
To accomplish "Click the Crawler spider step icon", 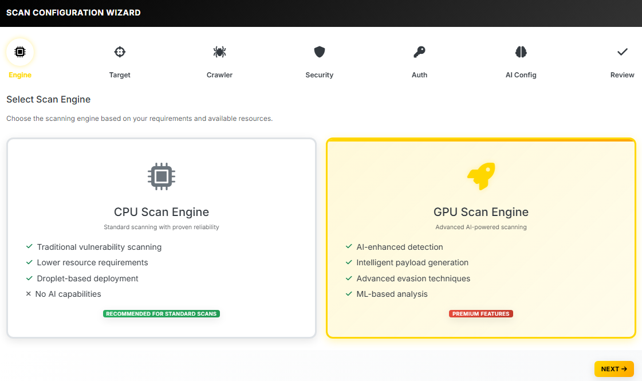I will pos(219,52).
